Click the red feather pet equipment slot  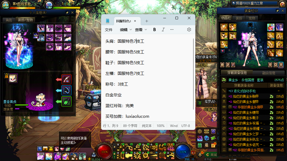coord(66,79)
